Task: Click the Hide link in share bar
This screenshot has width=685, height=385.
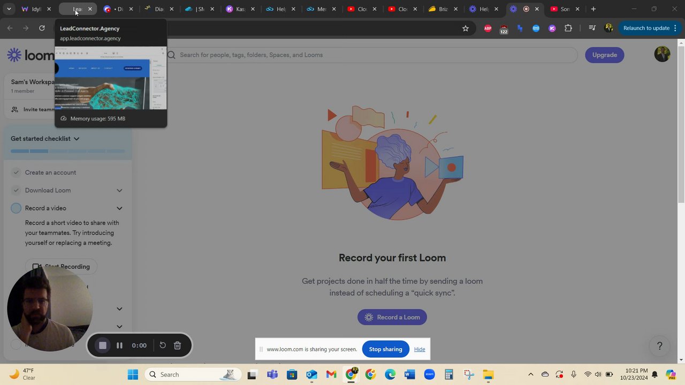Action: 420,349
